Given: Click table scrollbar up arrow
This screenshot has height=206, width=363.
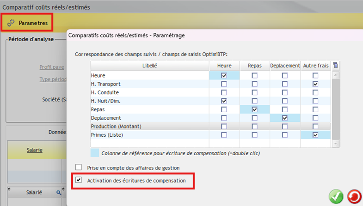Looking at the screenshot, I should pos(336,75).
